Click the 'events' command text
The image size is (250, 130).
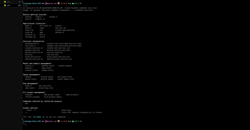pyautogui.click(x=58, y=25)
